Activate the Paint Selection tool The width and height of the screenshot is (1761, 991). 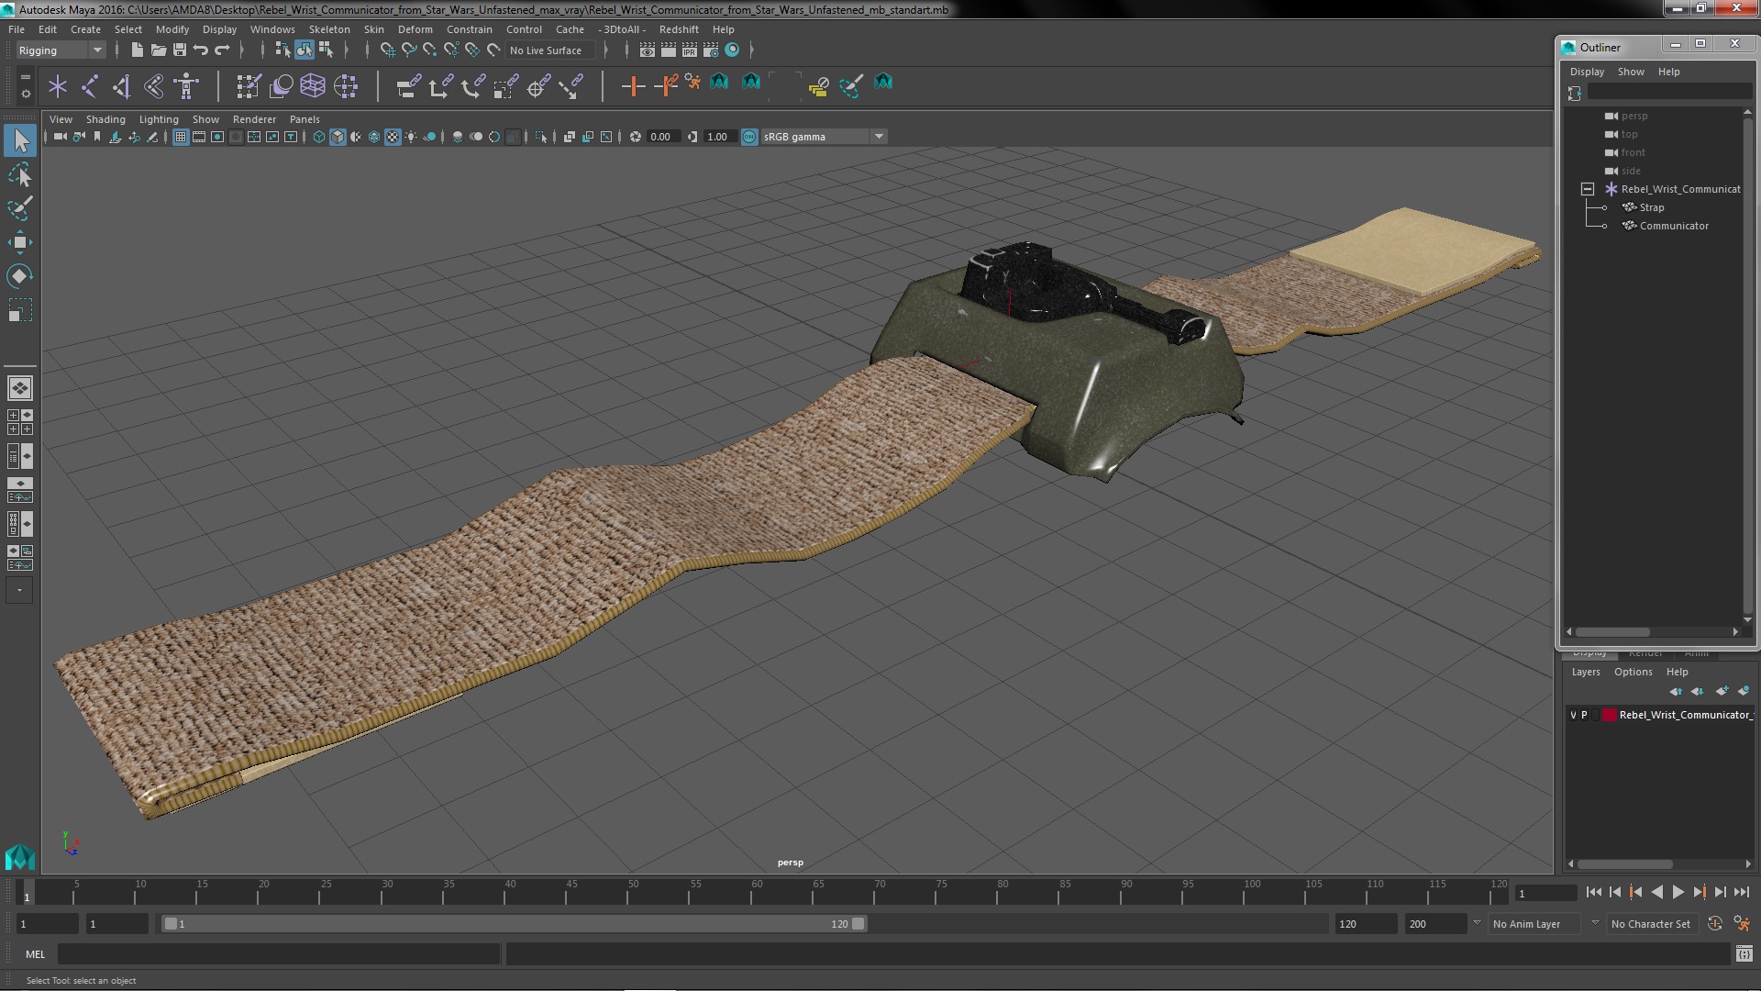20,208
